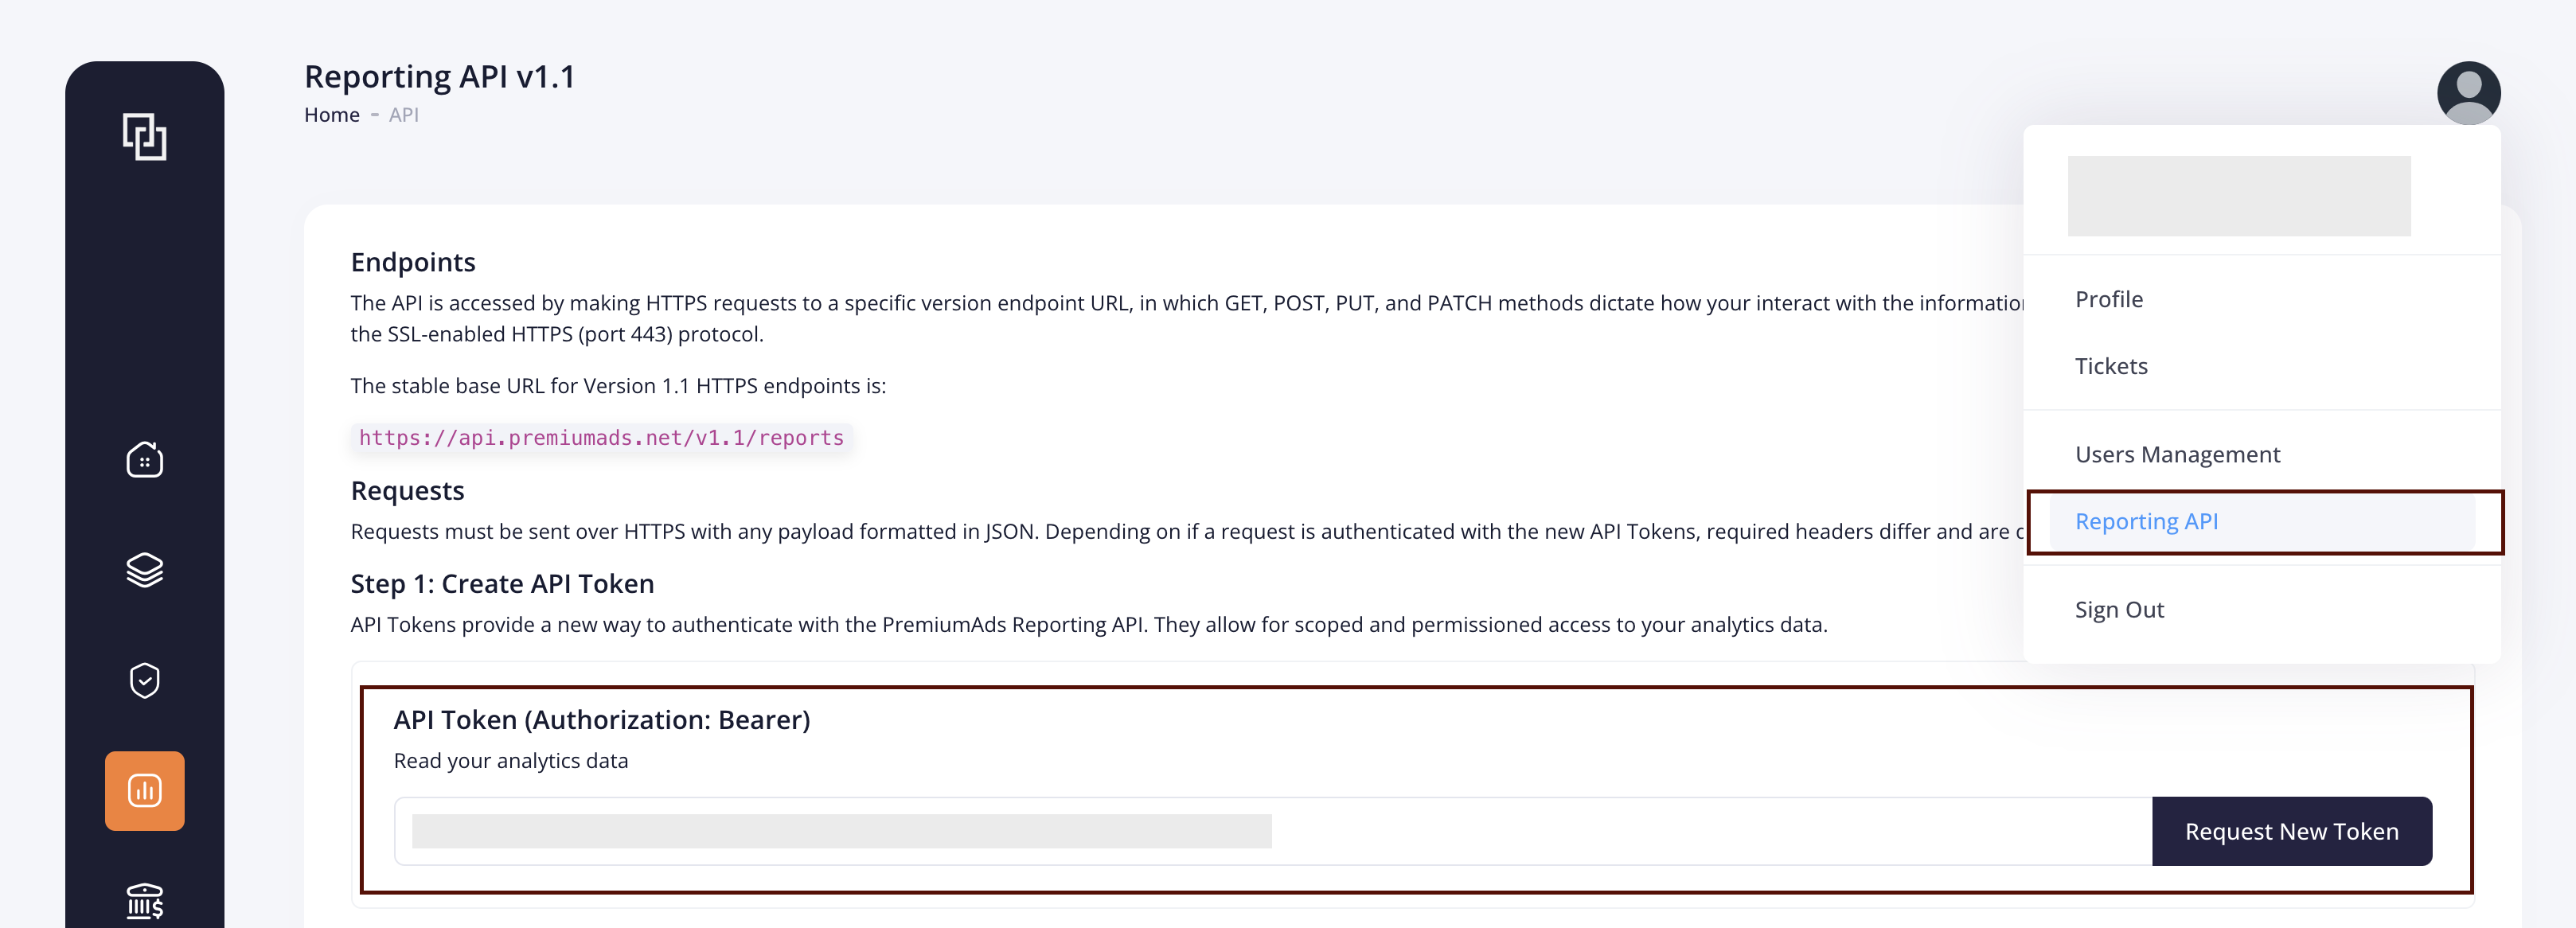
Task: Click the profile image placeholder in user menu
Action: click(2240, 196)
